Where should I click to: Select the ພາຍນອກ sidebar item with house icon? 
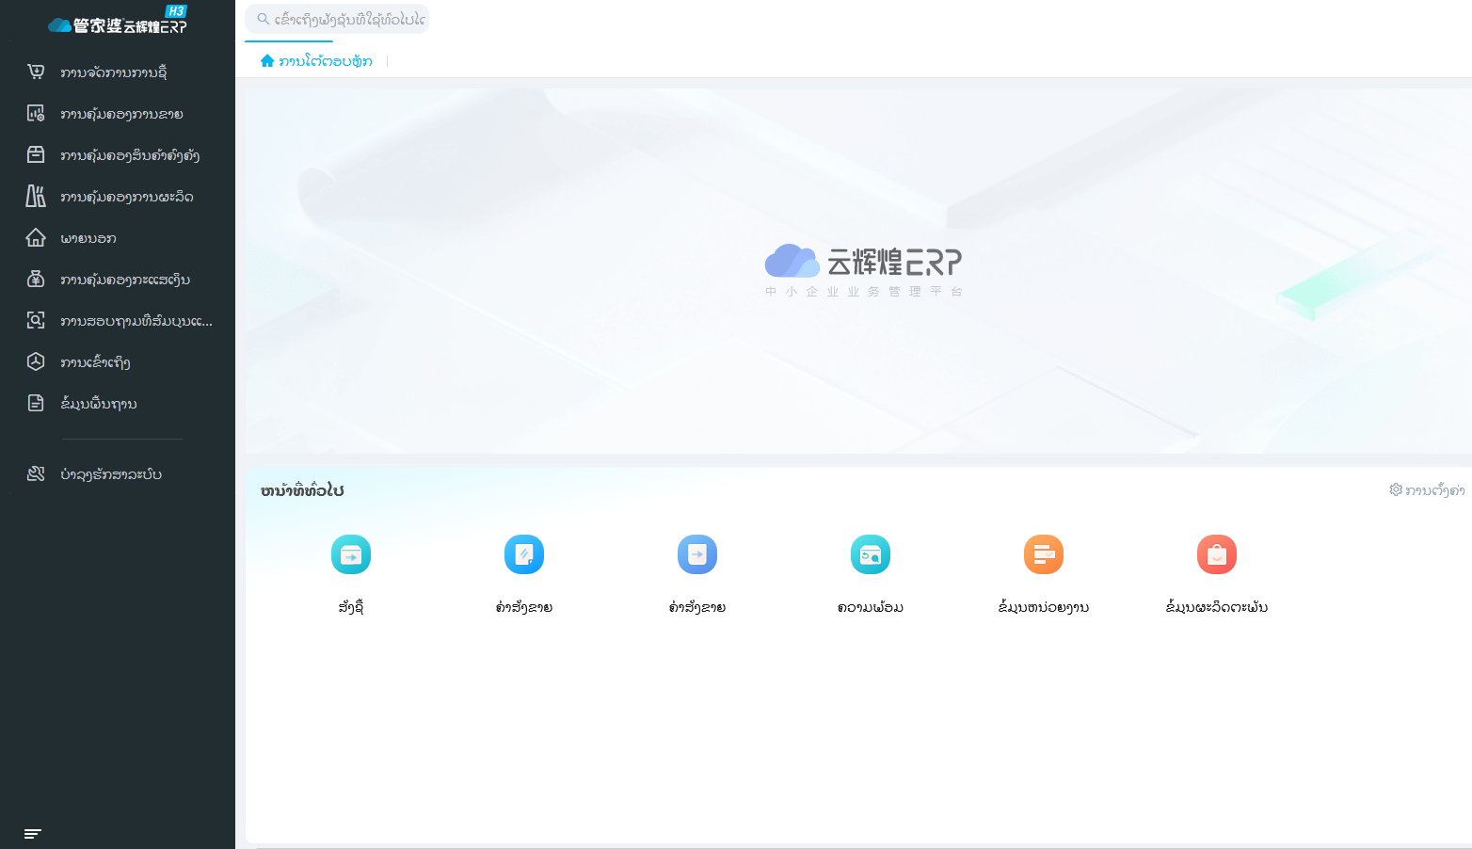tap(88, 238)
